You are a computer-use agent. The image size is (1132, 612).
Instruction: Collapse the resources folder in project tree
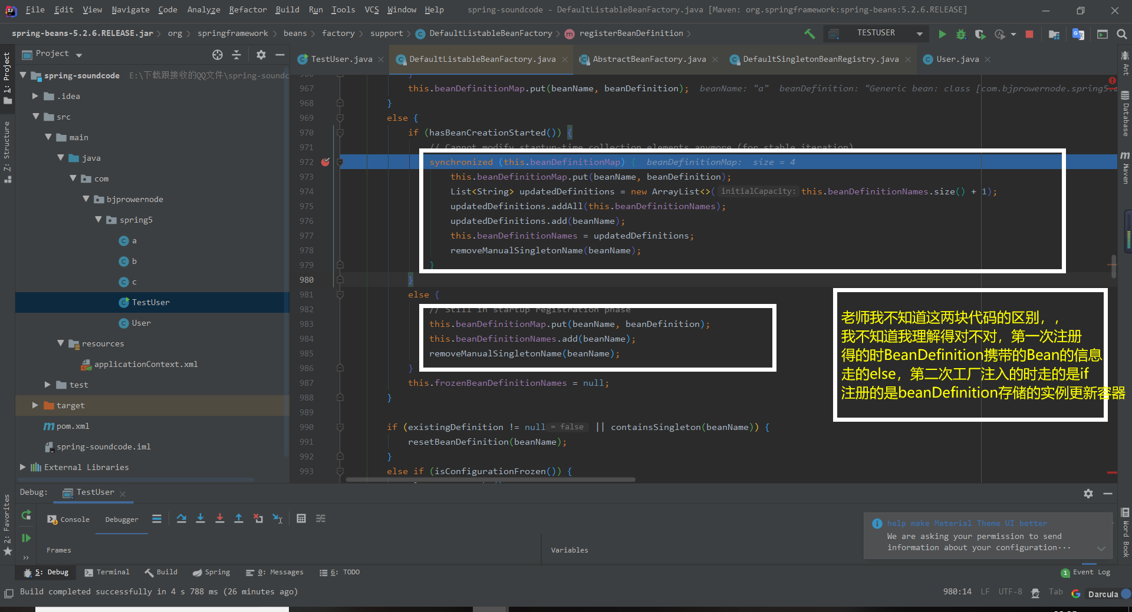[61, 343]
